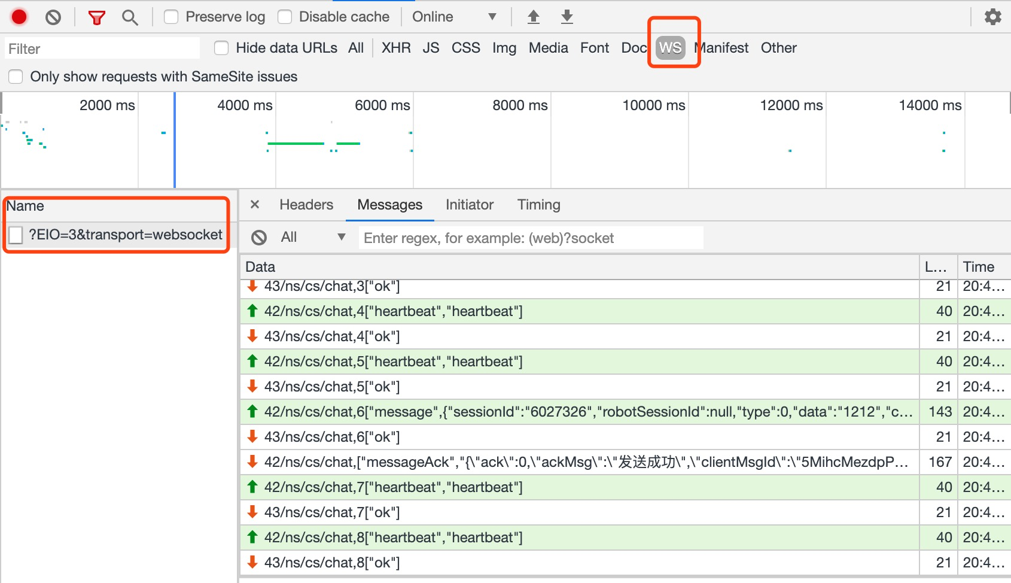Click the 4000 ms timeline marker
This screenshot has height=583, width=1011.
(245, 105)
